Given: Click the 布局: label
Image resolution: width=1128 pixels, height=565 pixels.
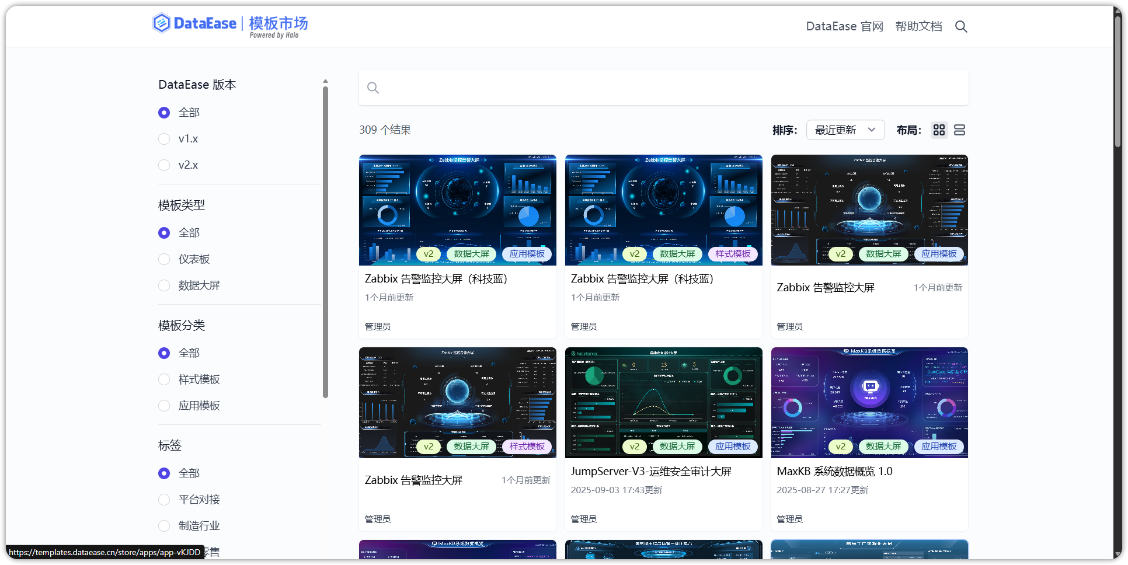Looking at the screenshot, I should pyautogui.click(x=909, y=130).
